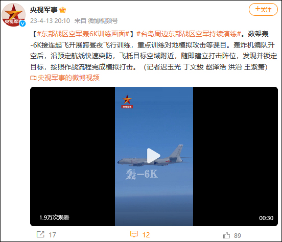Click the repost count 17

point(52,235)
